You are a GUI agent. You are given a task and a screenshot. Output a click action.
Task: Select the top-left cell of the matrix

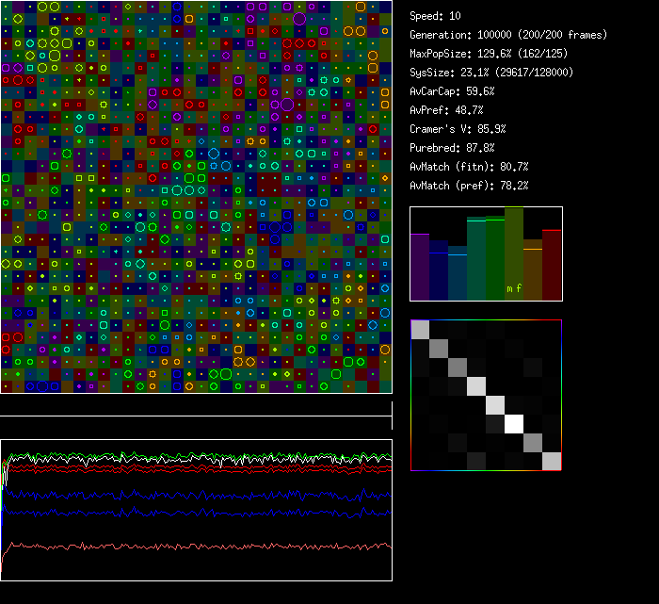[420, 329]
